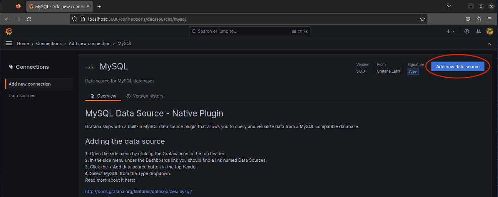The width and height of the screenshot is (498, 197).
Task: Click the Add new data source button
Action: pyautogui.click(x=457, y=67)
